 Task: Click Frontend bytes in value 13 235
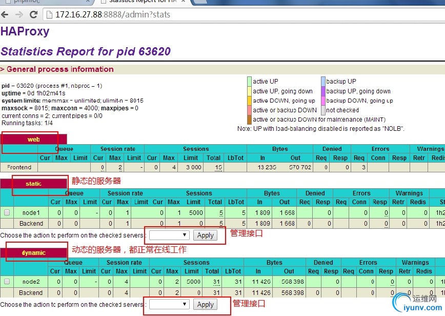click(267, 167)
